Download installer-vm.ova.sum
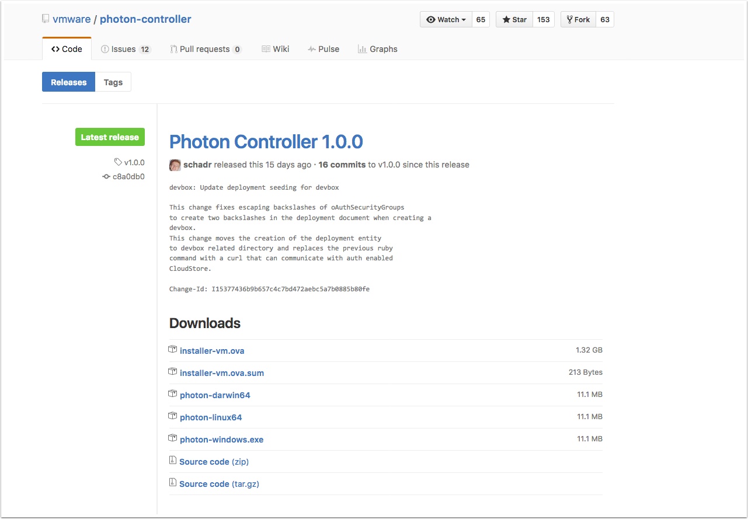The height and width of the screenshot is (519, 748). coord(222,373)
